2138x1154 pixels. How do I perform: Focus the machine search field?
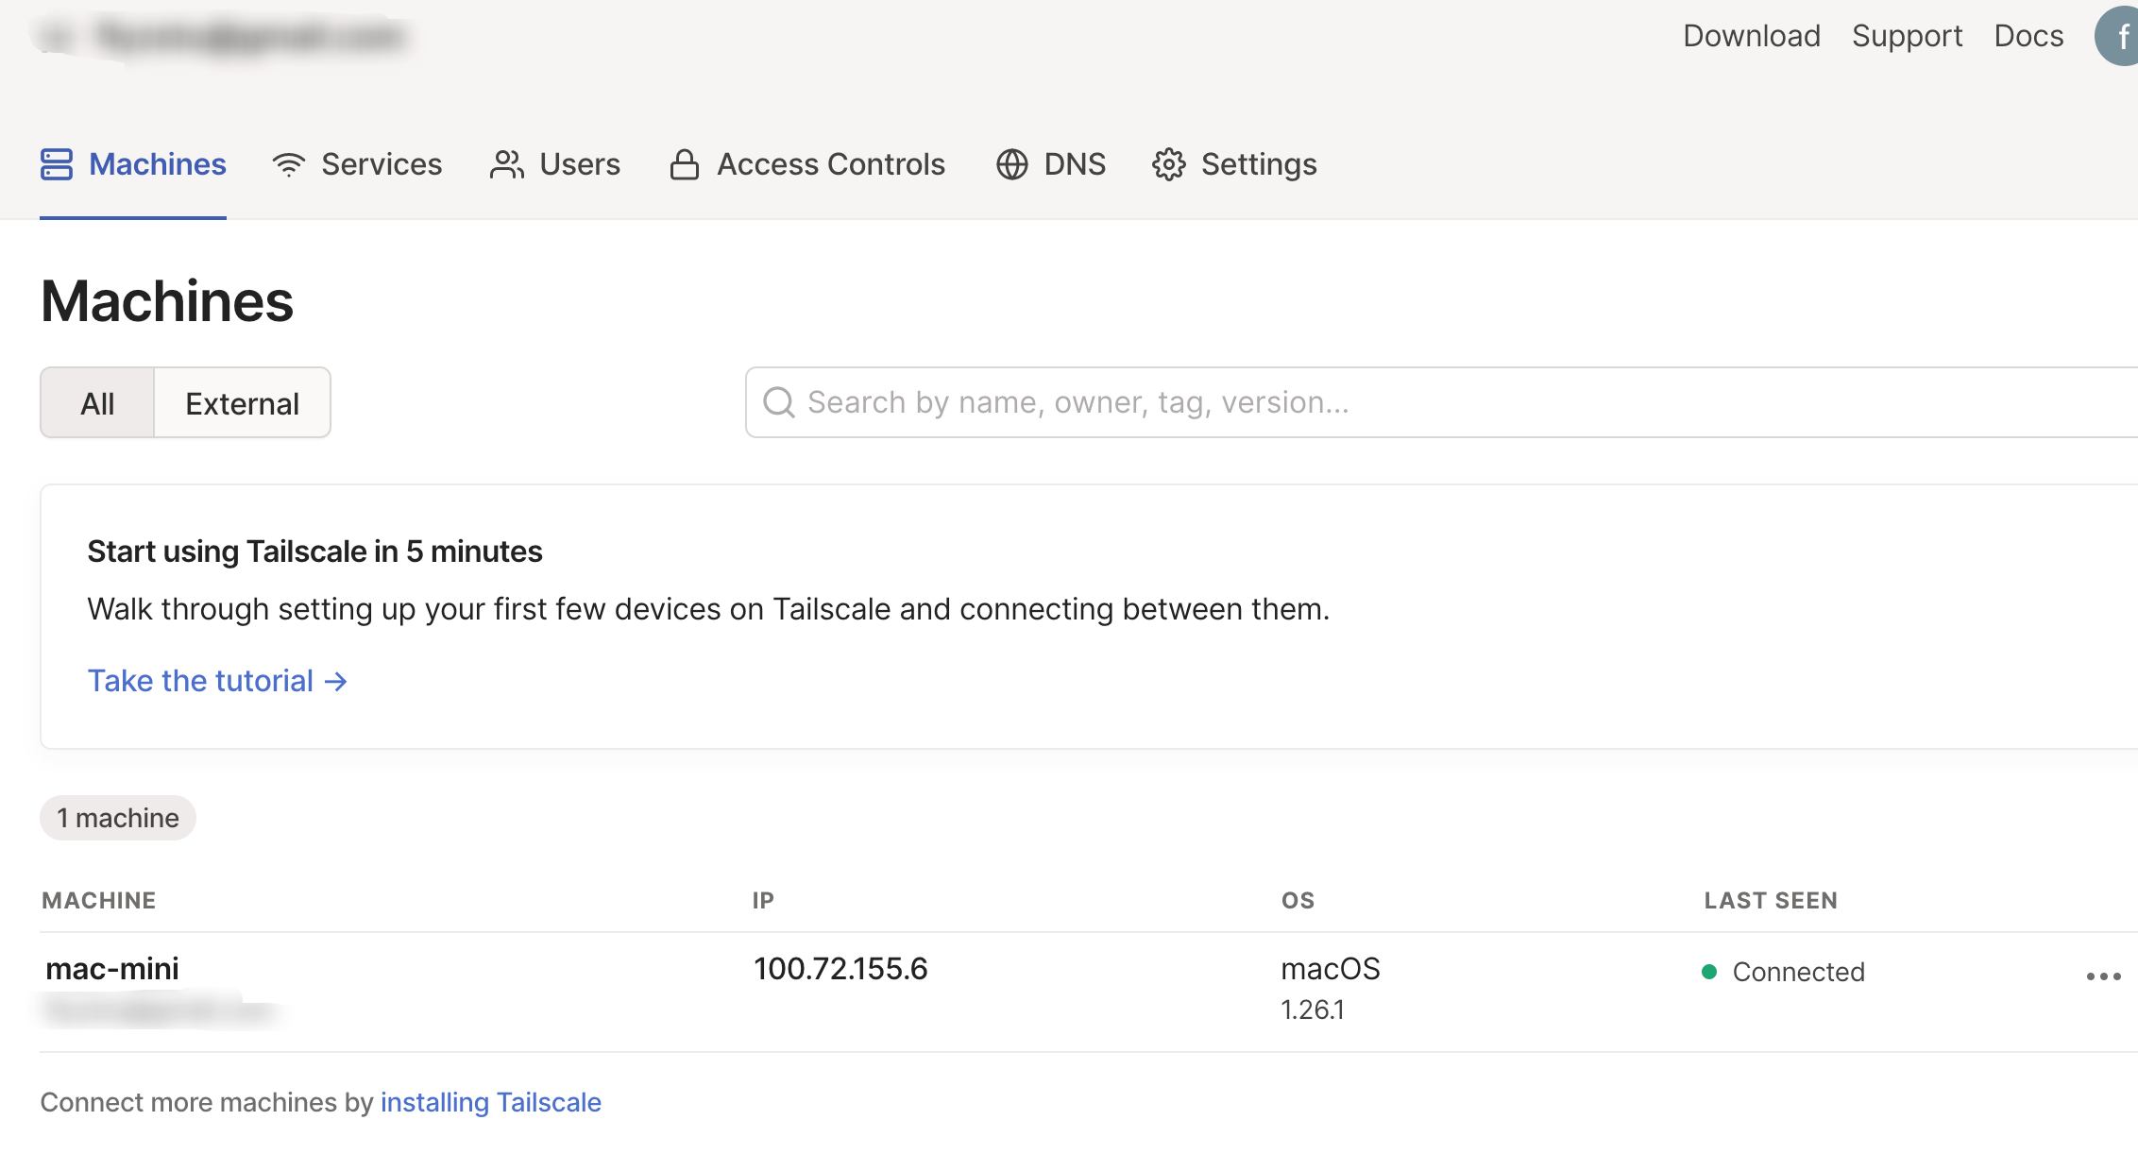pos(1417,402)
